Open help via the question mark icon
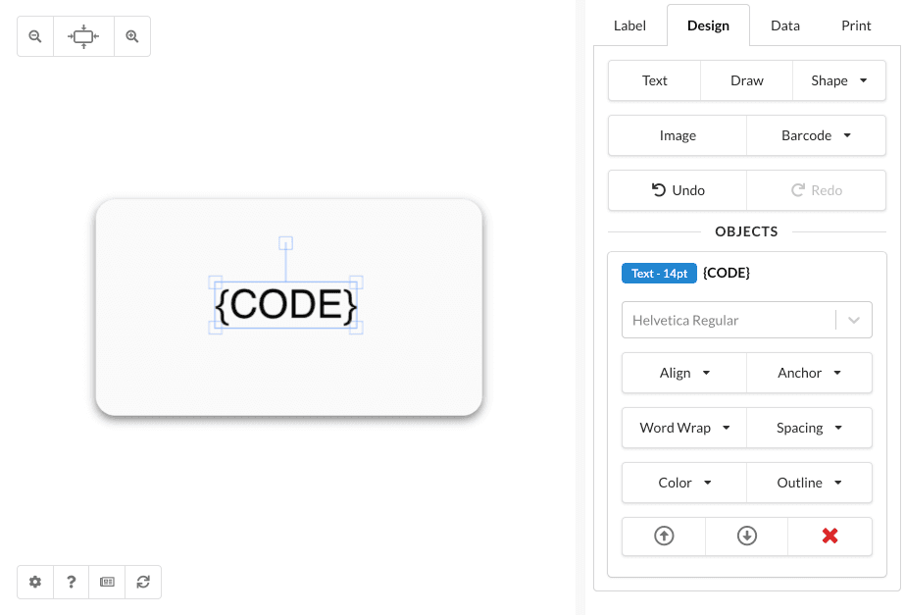The image size is (905, 615). [71, 582]
